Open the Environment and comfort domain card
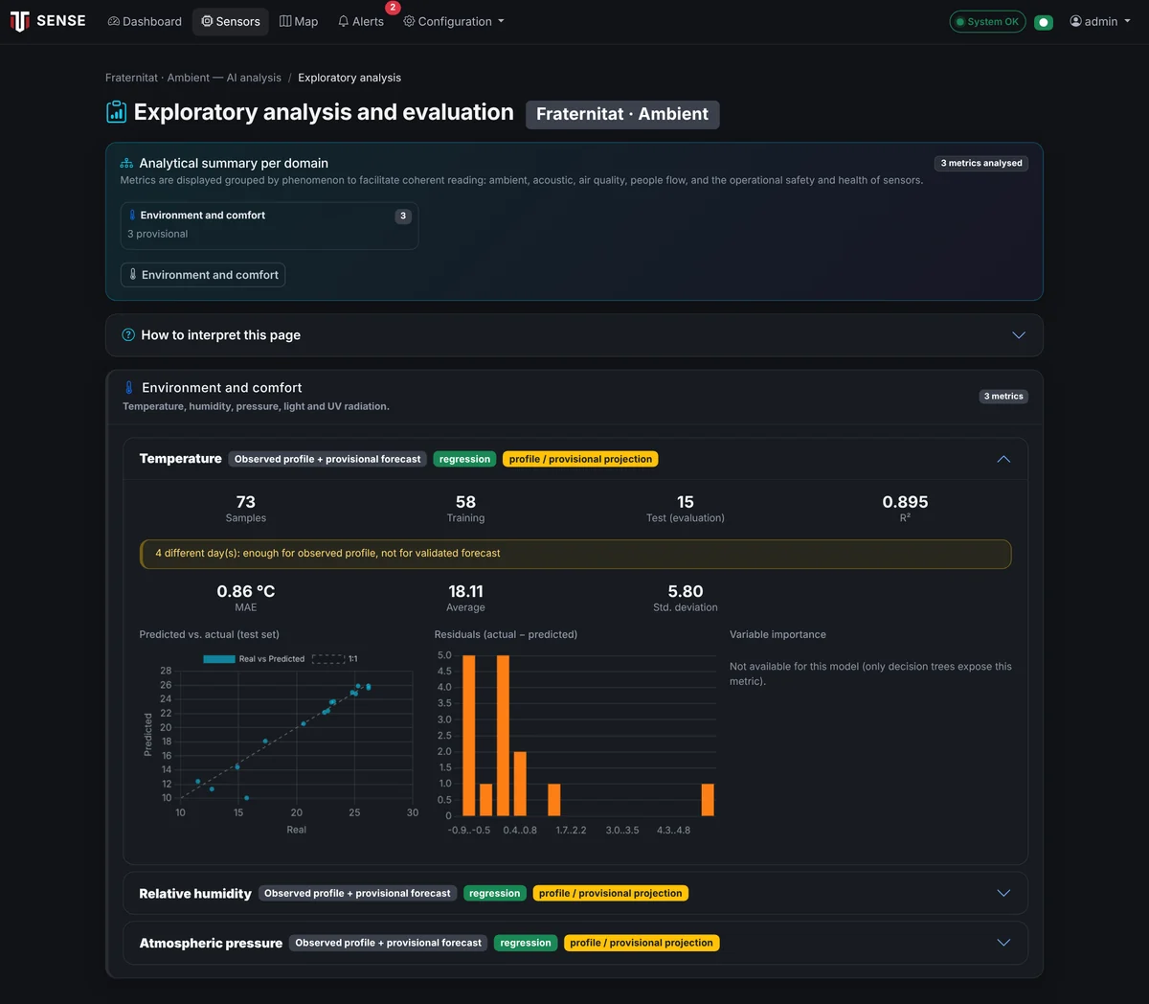This screenshot has width=1149, height=1004. (269, 225)
